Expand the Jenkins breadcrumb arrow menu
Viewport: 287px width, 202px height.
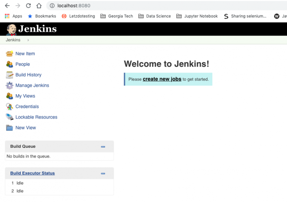coord(28,40)
